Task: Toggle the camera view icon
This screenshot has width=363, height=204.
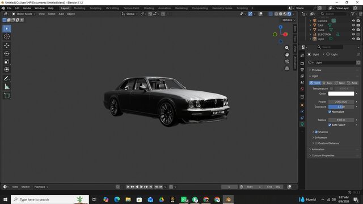Action: pos(287,62)
